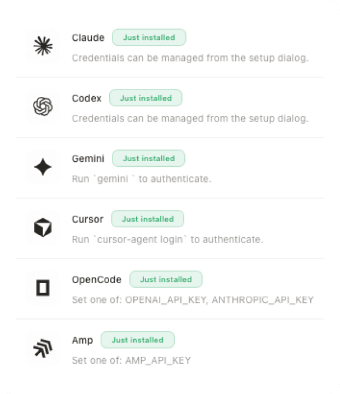
Task: Select the OpenCode agent title
Action: point(96,280)
